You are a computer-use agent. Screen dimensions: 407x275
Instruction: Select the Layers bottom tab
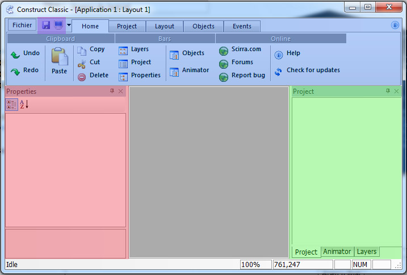366,252
